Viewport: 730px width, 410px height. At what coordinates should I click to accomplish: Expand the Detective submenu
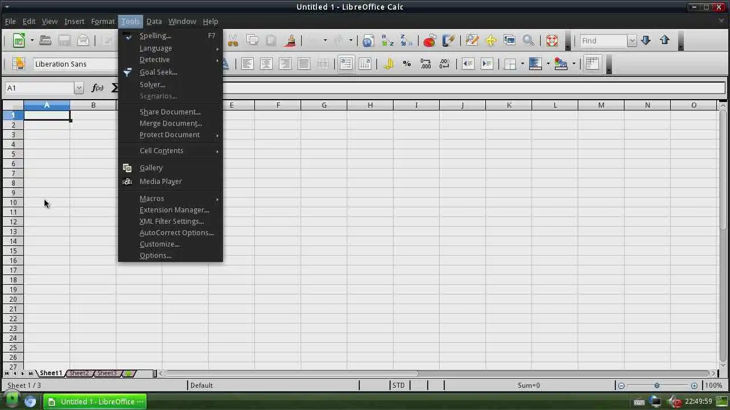click(x=170, y=60)
